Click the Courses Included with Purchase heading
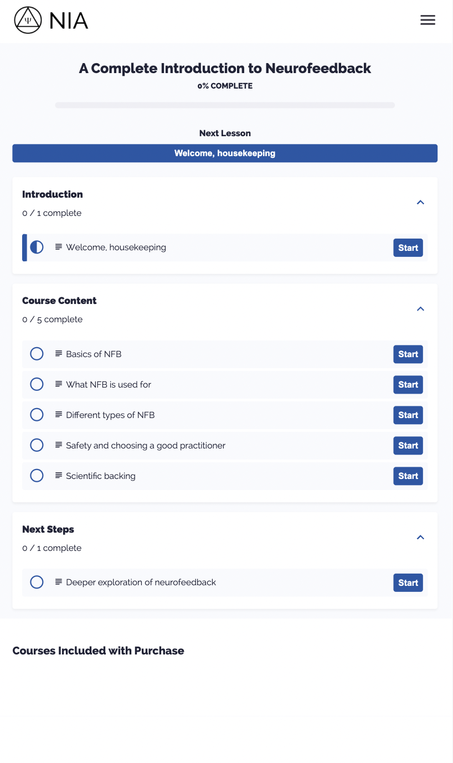The width and height of the screenshot is (453, 763). [99, 651]
